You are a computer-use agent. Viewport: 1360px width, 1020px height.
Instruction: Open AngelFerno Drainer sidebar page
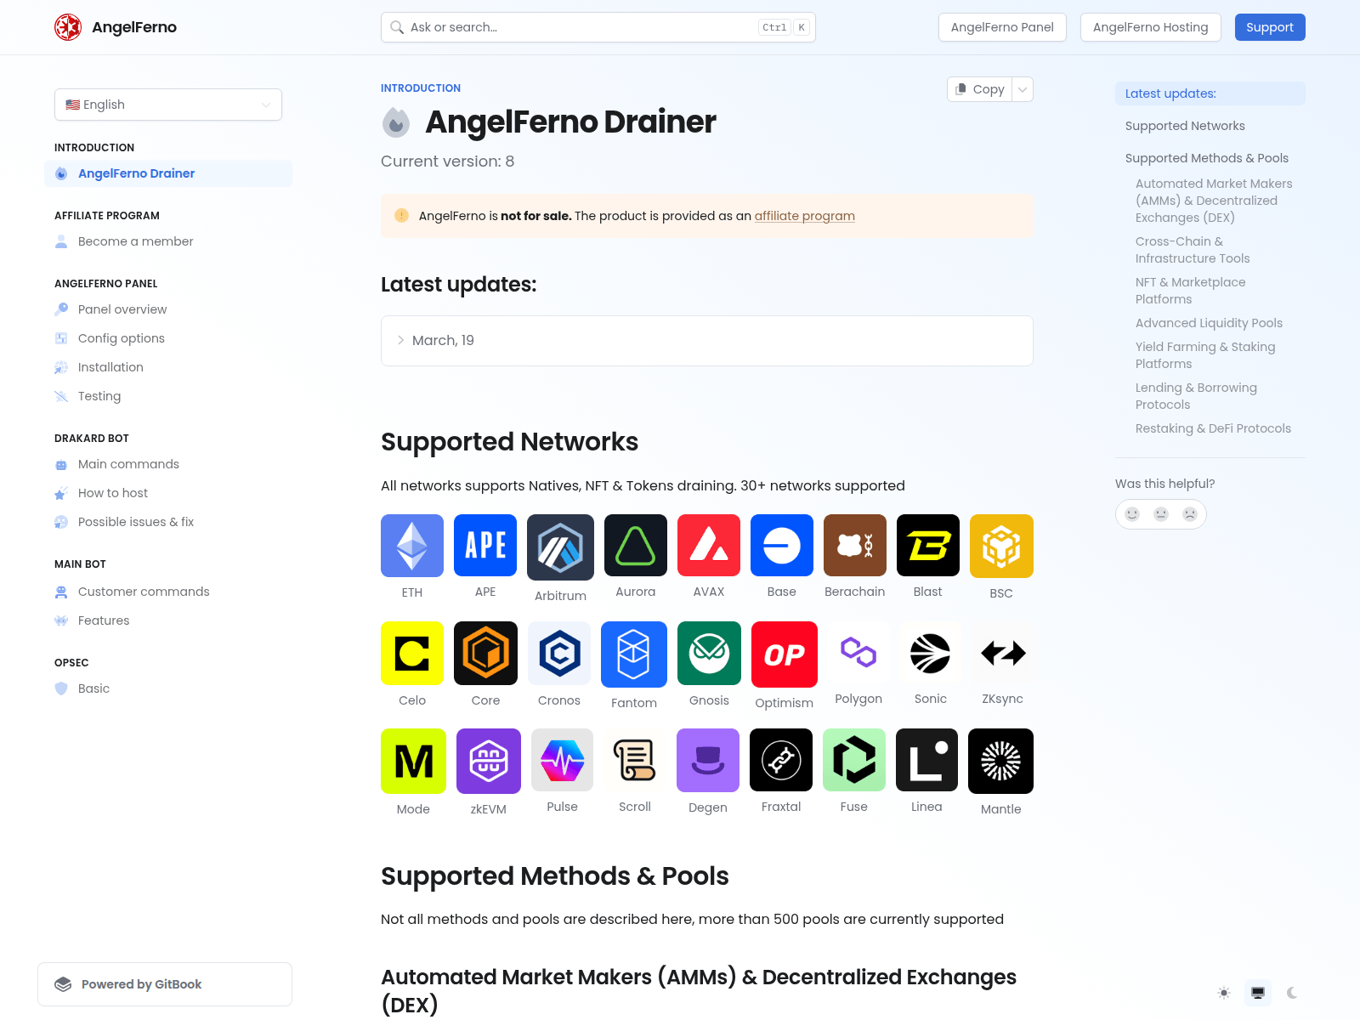(x=168, y=173)
